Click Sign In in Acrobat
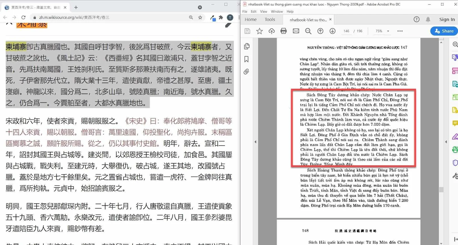 coord(447,19)
